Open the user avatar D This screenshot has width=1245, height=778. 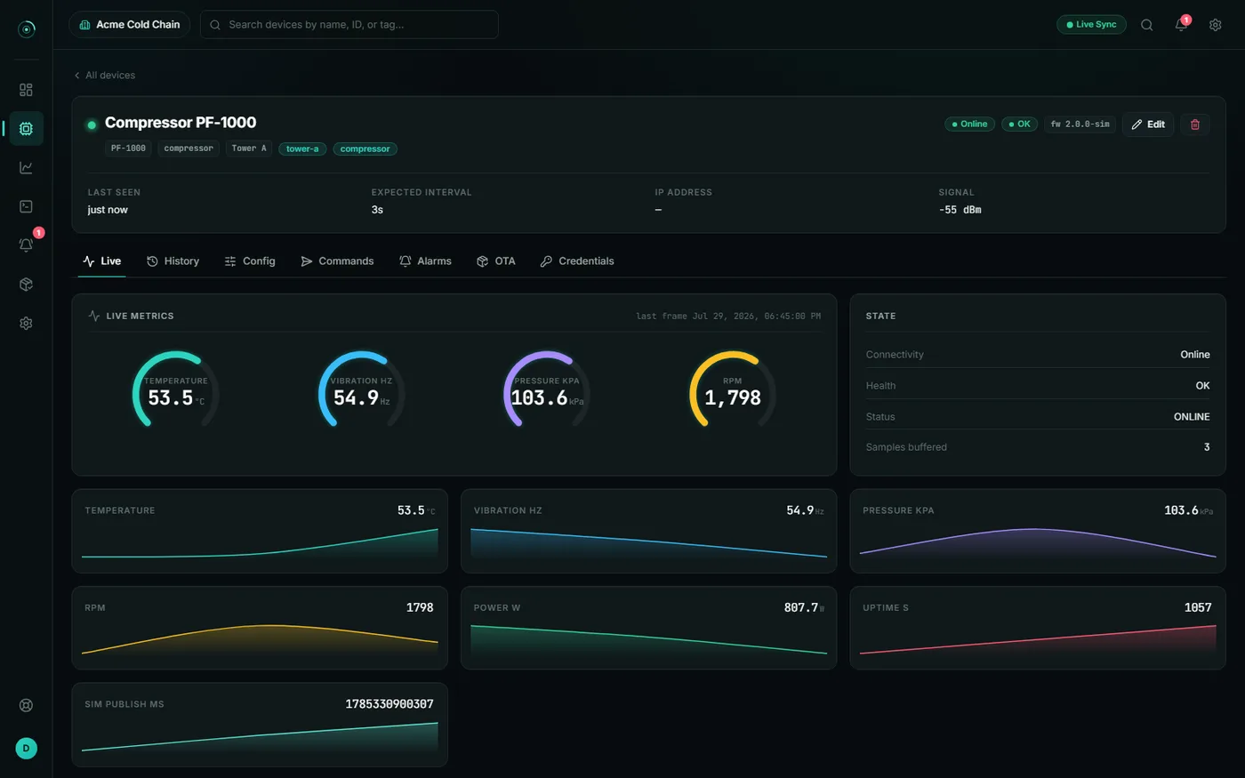tap(26, 749)
